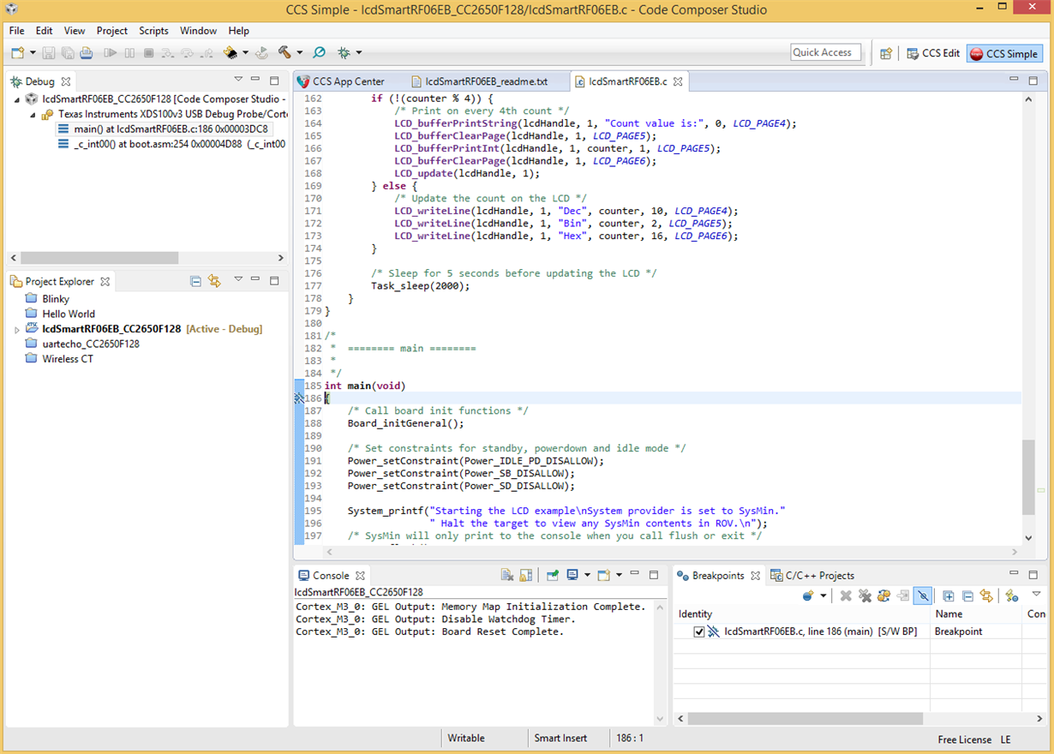The width and height of the screenshot is (1054, 754).
Task: Switch to CCS Edit perspective
Action: (933, 53)
